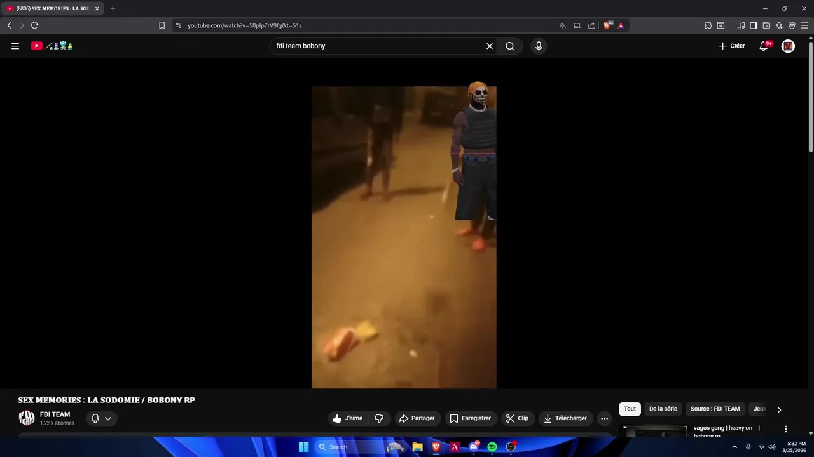This screenshot has width=814, height=457.
Task: Show hidden system tray icons
Action: point(735,447)
